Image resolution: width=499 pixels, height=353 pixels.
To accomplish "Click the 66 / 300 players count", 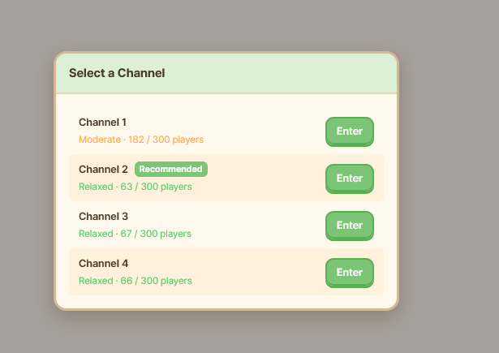I will click(x=156, y=281).
